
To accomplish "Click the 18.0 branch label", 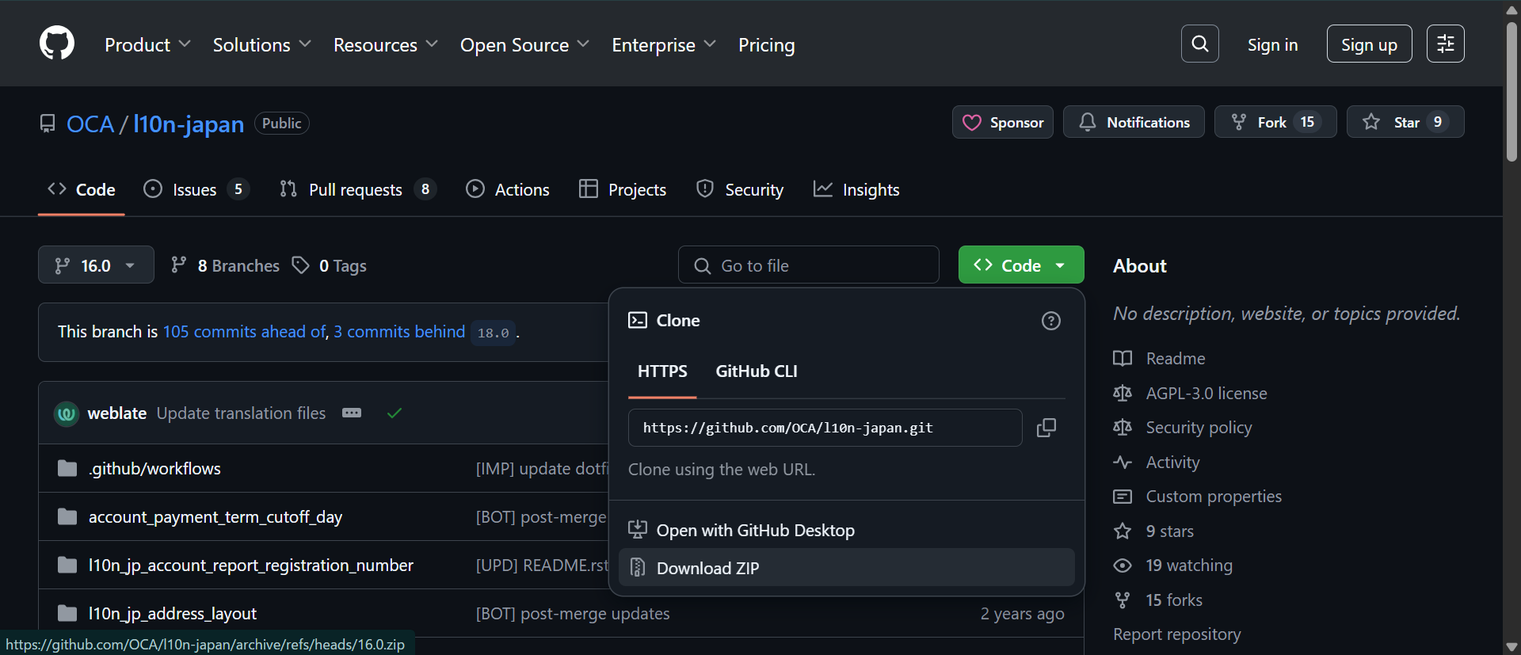I will (x=493, y=333).
